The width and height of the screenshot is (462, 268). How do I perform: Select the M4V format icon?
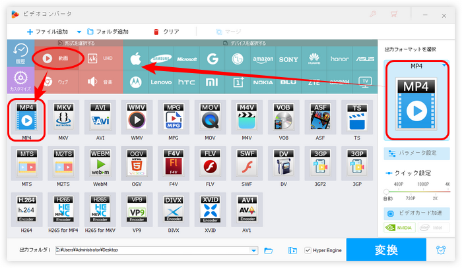click(x=247, y=117)
